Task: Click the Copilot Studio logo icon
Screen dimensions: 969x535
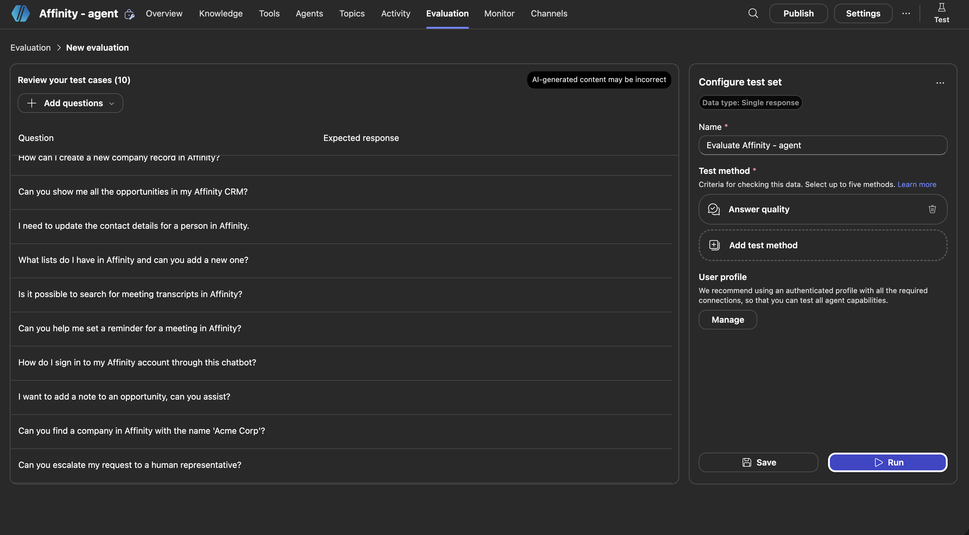Action: click(x=21, y=13)
